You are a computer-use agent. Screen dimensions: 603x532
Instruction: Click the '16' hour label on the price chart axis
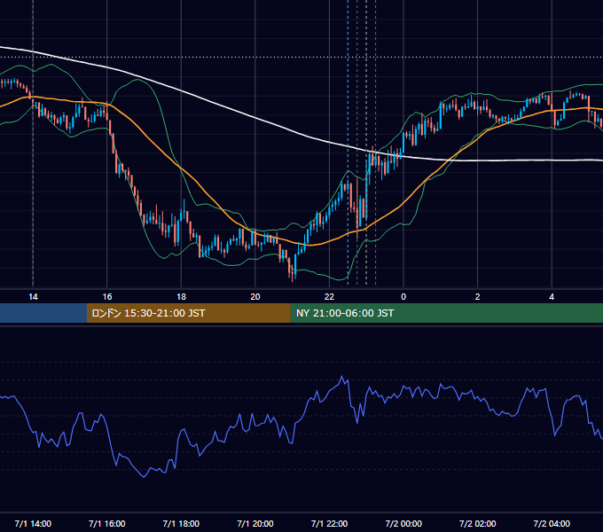point(107,297)
